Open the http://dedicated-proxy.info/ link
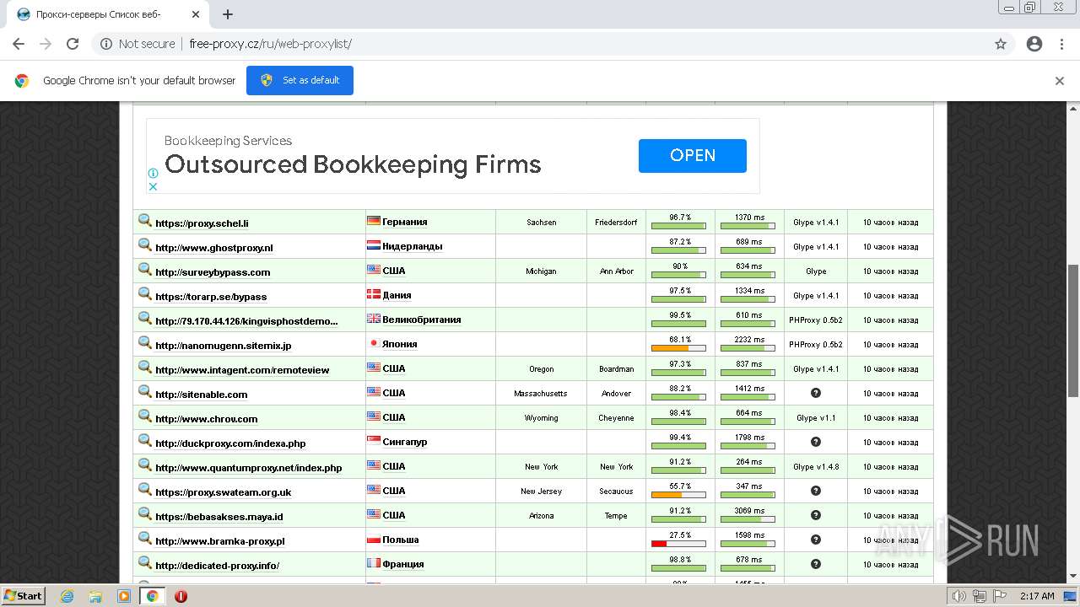Screen dimensions: 1080x607 [217, 566]
